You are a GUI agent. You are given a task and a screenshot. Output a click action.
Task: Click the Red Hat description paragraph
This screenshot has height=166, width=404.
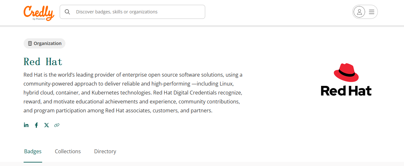pos(133,93)
